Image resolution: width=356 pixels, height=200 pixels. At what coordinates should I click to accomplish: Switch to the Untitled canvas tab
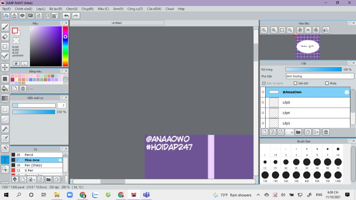pos(117,23)
